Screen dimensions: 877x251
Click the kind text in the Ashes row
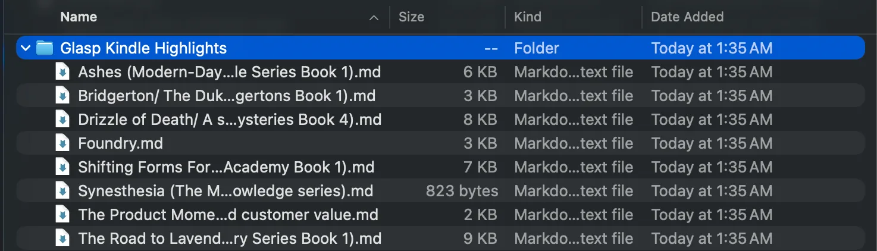574,72
